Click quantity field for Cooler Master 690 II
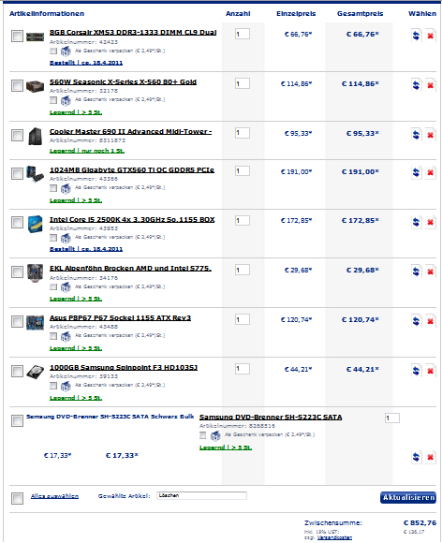Image resolution: width=442 pixels, height=543 pixels. pos(243,133)
